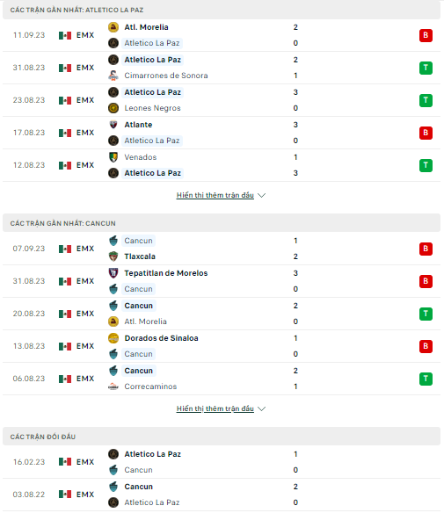Open the Tepatitlan de Morelos team name

tap(166, 273)
